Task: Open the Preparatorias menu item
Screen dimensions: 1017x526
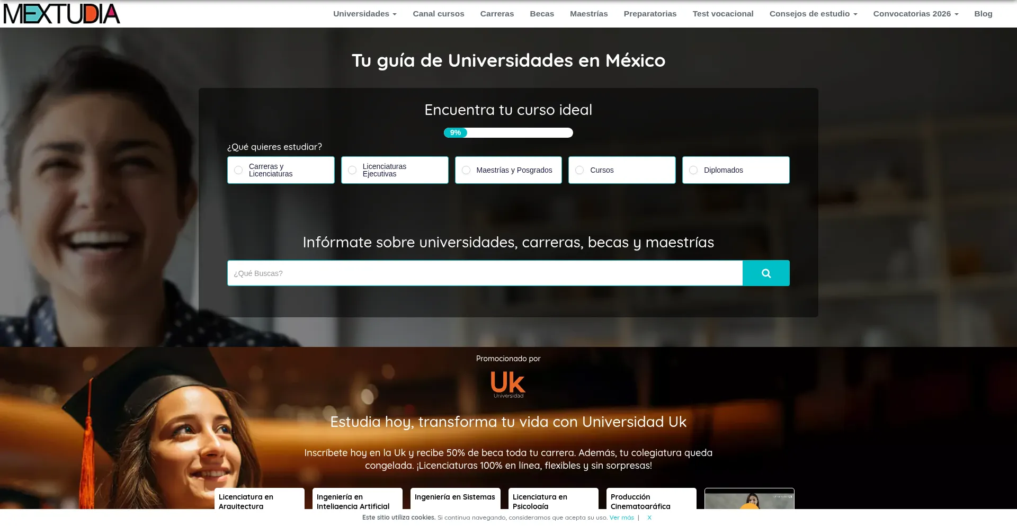Action: coord(650,14)
